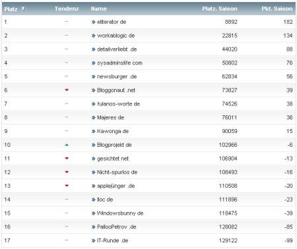Viewport: 297px width, 249px height.
Task: Click the red down arrow for Bloggonaut .net
Action: [67, 90]
